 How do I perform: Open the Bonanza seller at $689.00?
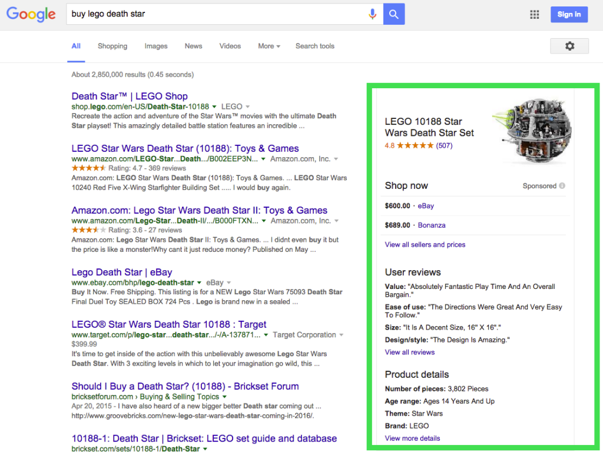(432, 225)
